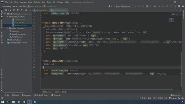Click the Search Everywhere magnifier icon

[x=179, y=6]
